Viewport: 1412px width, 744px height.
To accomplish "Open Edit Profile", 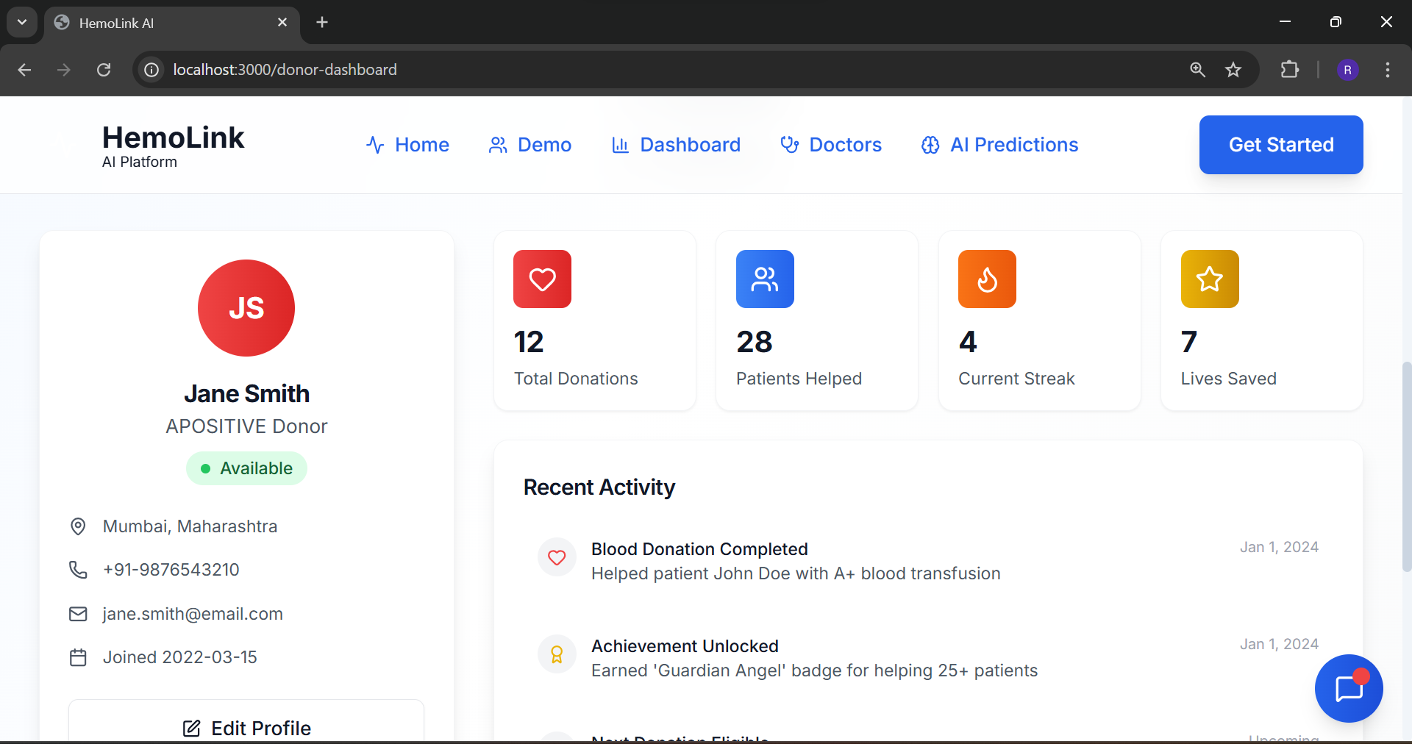I will pyautogui.click(x=246, y=729).
